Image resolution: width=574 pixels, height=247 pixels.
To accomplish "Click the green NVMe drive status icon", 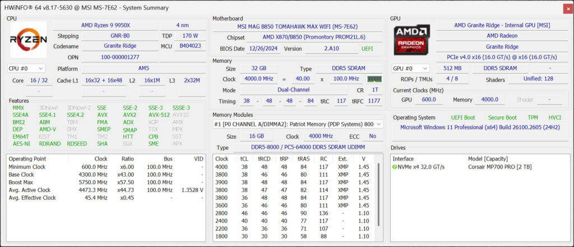I will [395, 167].
